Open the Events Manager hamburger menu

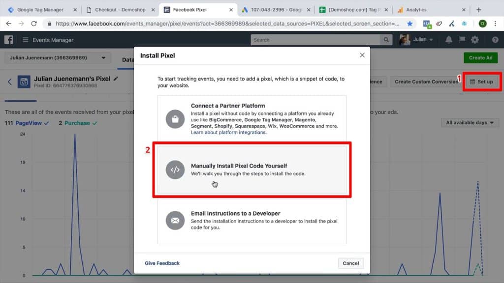pyautogui.click(x=26, y=40)
